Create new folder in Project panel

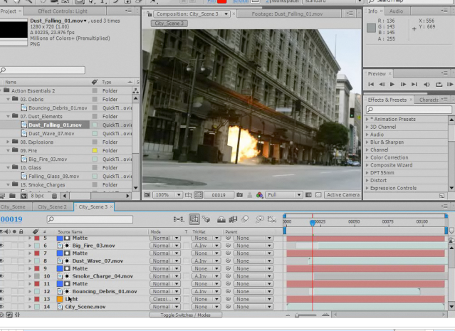12,196
